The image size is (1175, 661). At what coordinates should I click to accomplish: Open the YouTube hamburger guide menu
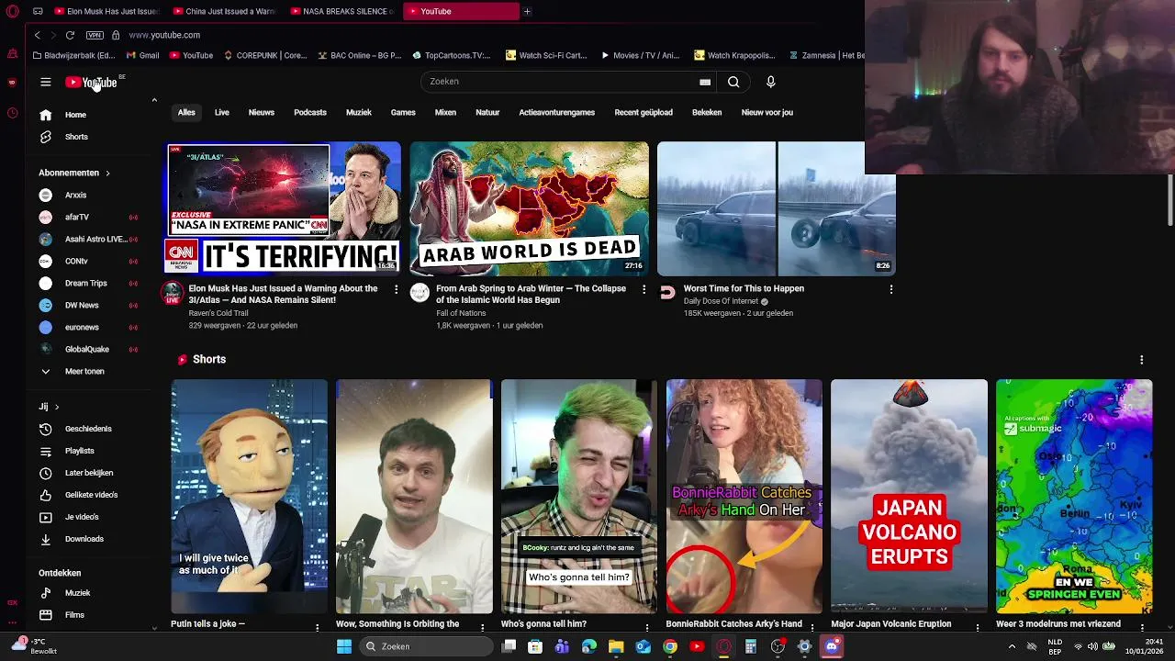tap(45, 82)
